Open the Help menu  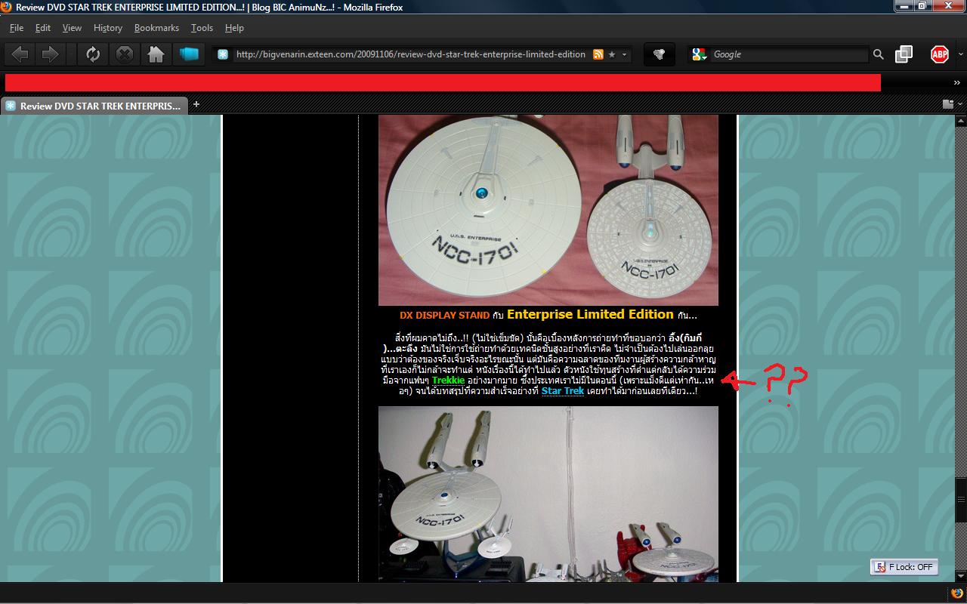click(234, 28)
